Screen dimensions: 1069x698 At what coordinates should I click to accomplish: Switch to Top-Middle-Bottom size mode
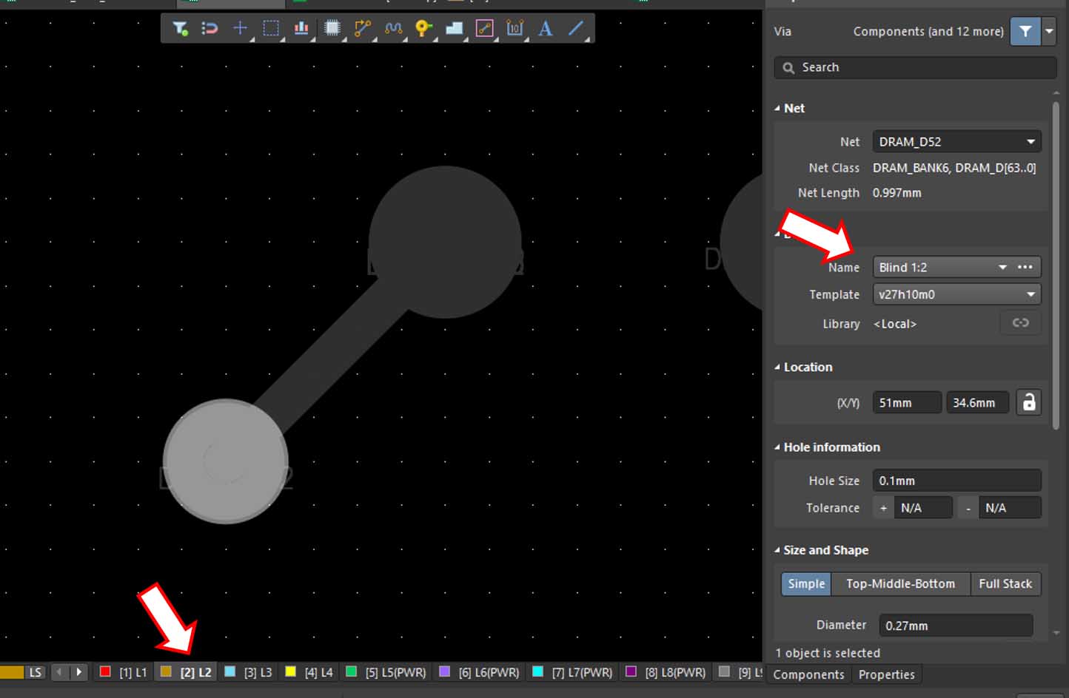900,583
